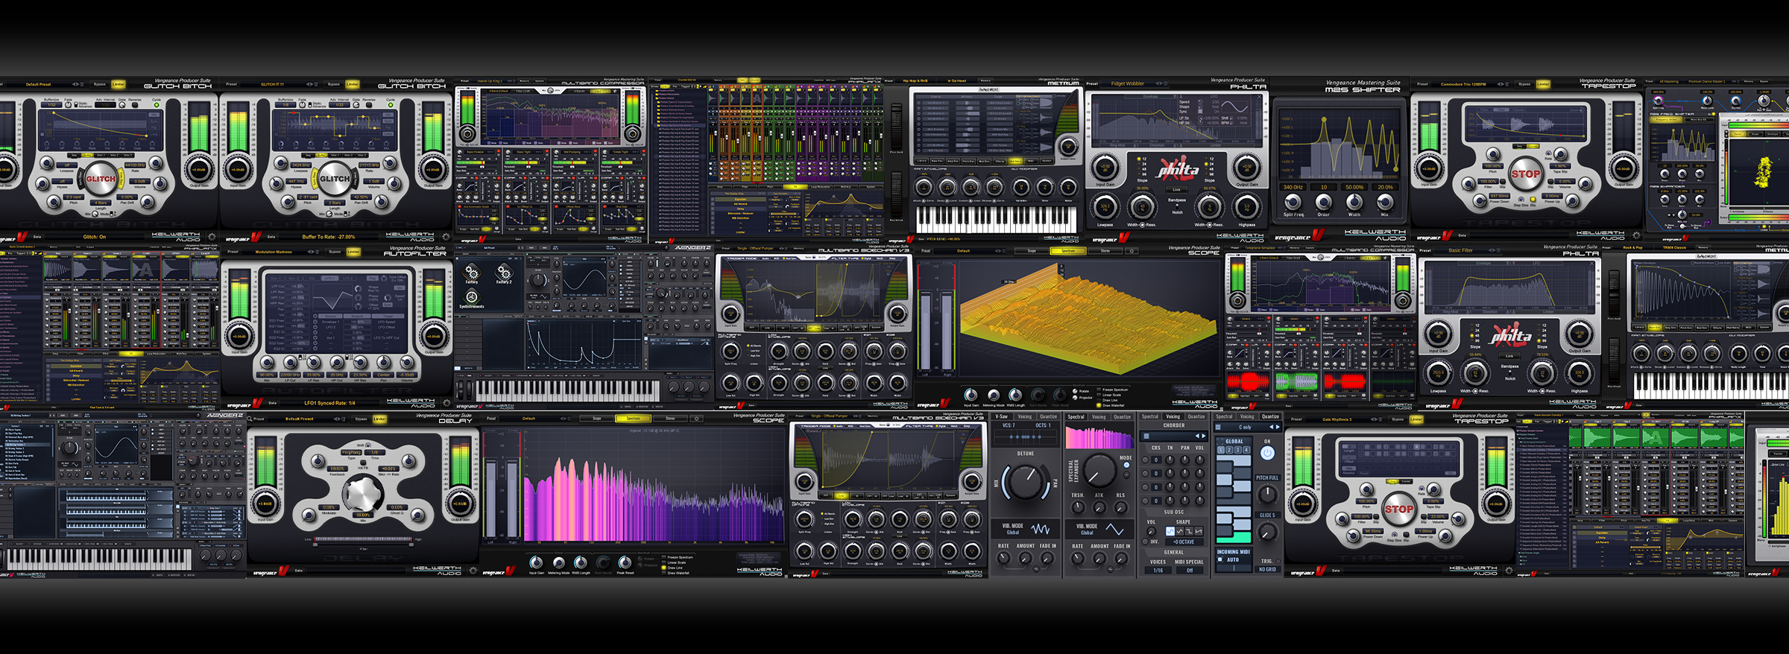Image resolution: width=1789 pixels, height=654 pixels.
Task: Open the Spectrum tab in the 3D waterfall Scope
Action: 1068,251
